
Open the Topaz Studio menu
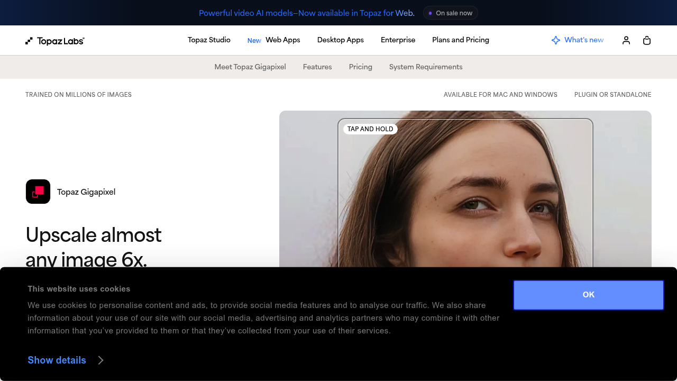click(209, 40)
